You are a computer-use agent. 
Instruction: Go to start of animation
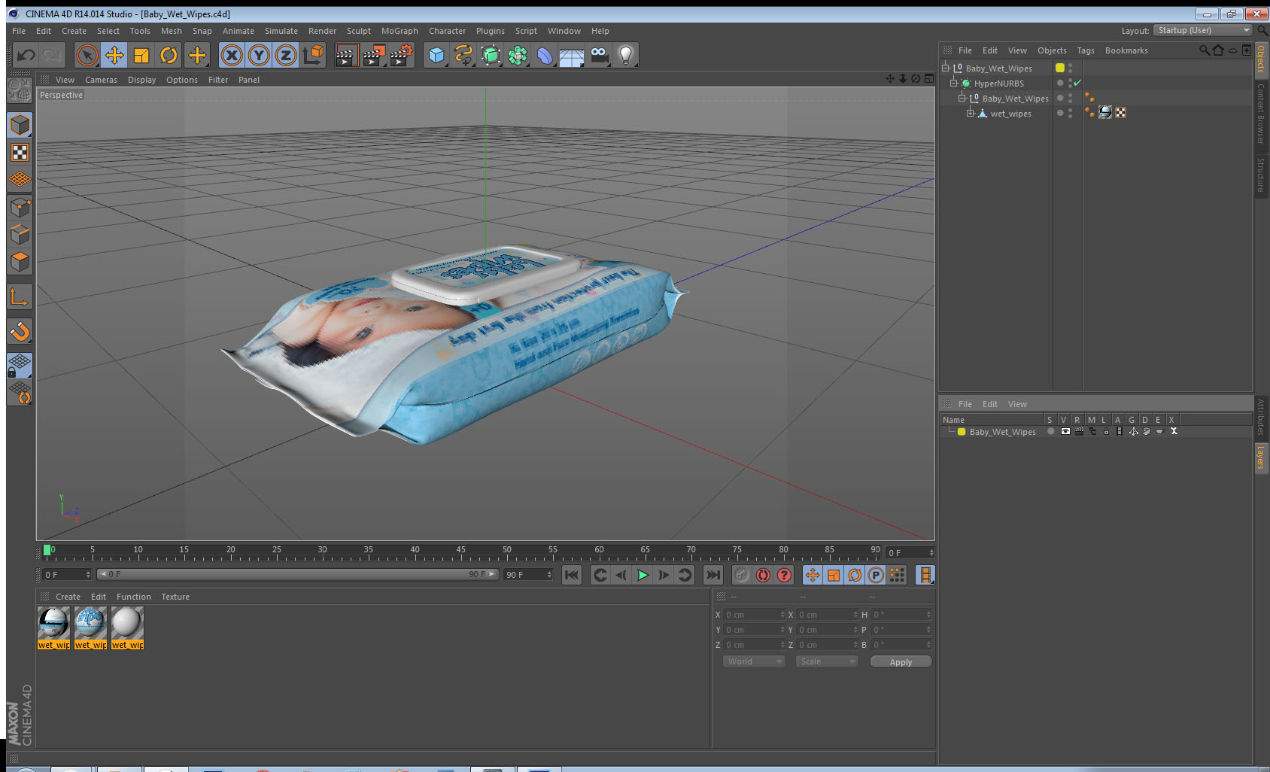pyautogui.click(x=572, y=575)
